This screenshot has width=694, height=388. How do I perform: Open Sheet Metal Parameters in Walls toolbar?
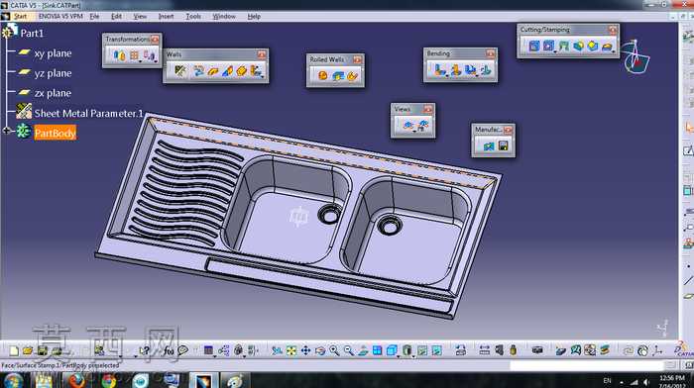(180, 70)
